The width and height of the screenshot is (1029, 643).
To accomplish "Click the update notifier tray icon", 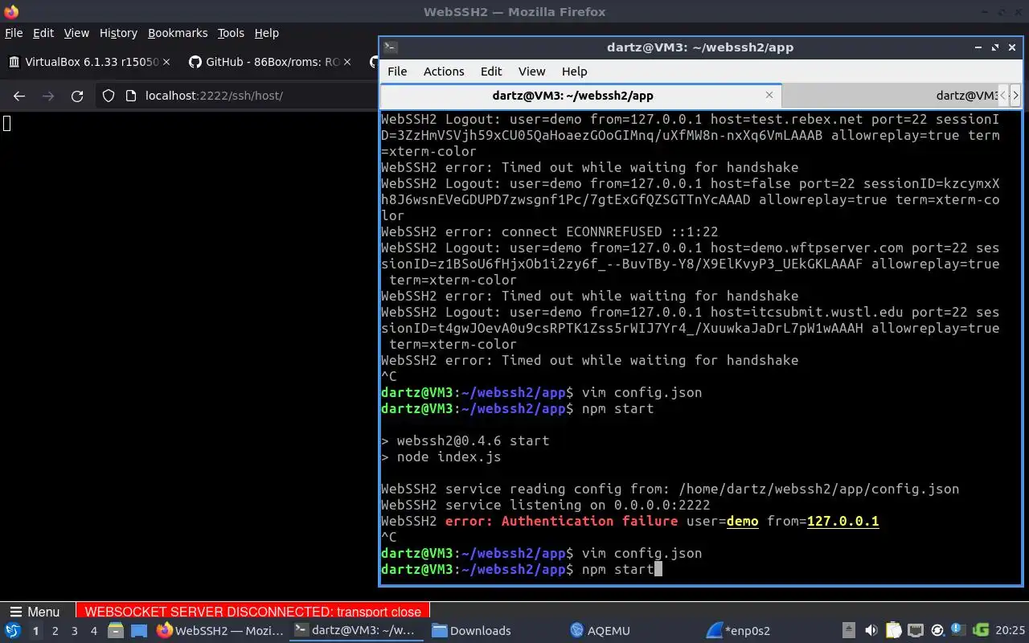I will tap(937, 631).
